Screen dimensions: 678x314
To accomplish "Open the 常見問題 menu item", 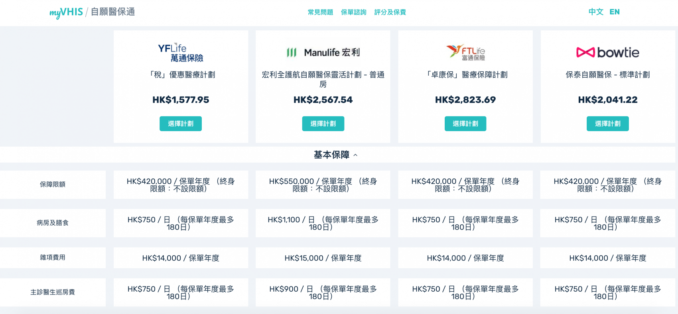I will (320, 12).
